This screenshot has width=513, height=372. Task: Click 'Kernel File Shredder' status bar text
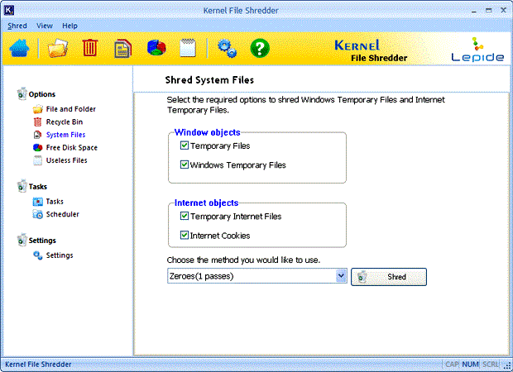(x=38, y=365)
